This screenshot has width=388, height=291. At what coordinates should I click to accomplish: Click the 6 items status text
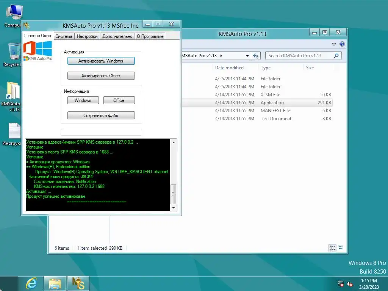[62, 248]
